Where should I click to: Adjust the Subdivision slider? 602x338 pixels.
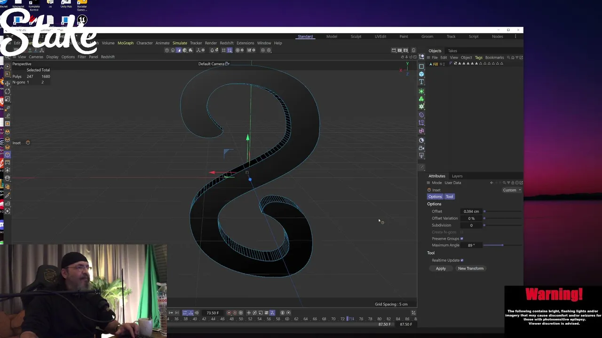click(x=502, y=225)
